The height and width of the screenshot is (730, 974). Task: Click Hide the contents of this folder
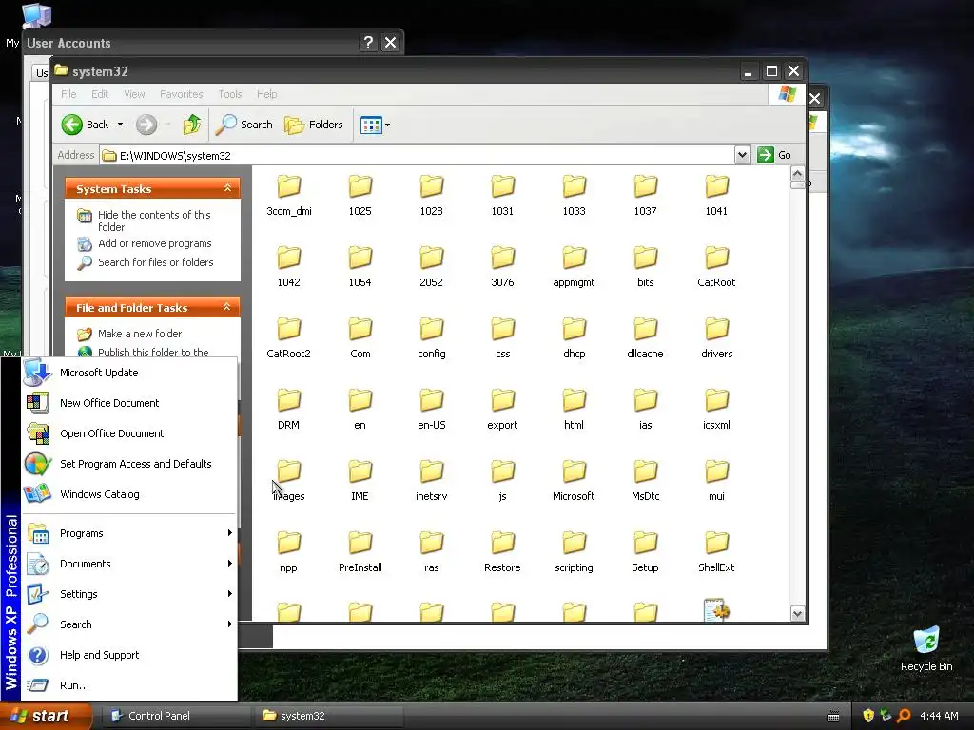pyautogui.click(x=154, y=221)
